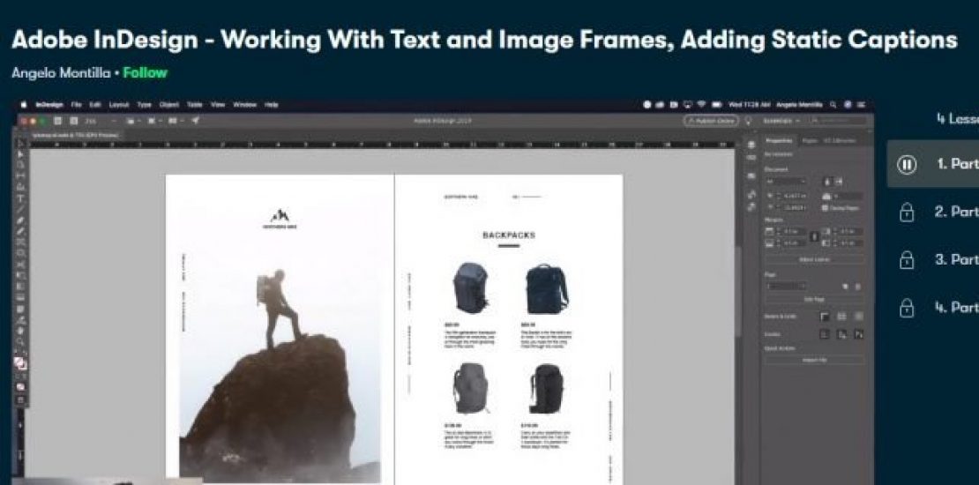
Task: Click the macOS Spotlight search icon
Action: (x=834, y=104)
